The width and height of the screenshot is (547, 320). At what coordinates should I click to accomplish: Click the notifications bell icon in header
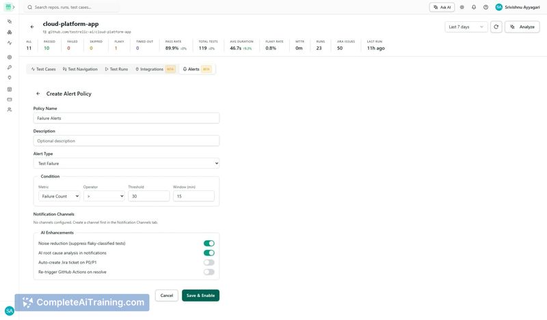tap(474, 7)
